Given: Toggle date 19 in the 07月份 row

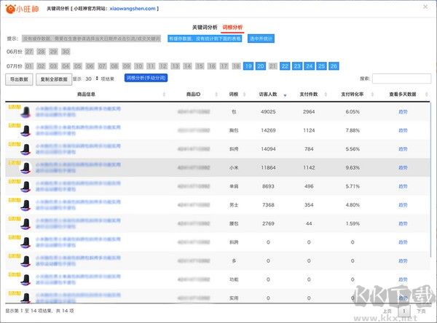Looking at the screenshot, I should [x=248, y=65].
